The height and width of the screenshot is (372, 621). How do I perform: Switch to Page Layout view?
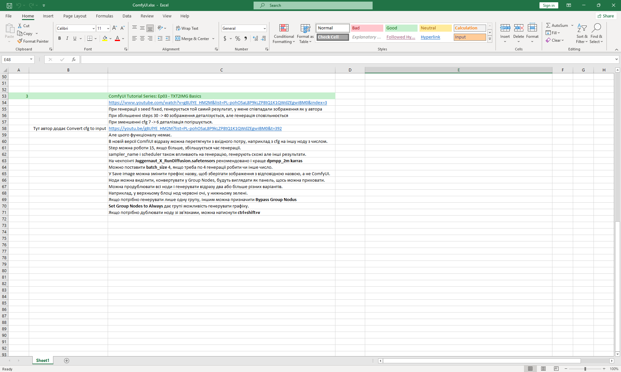coord(543,369)
